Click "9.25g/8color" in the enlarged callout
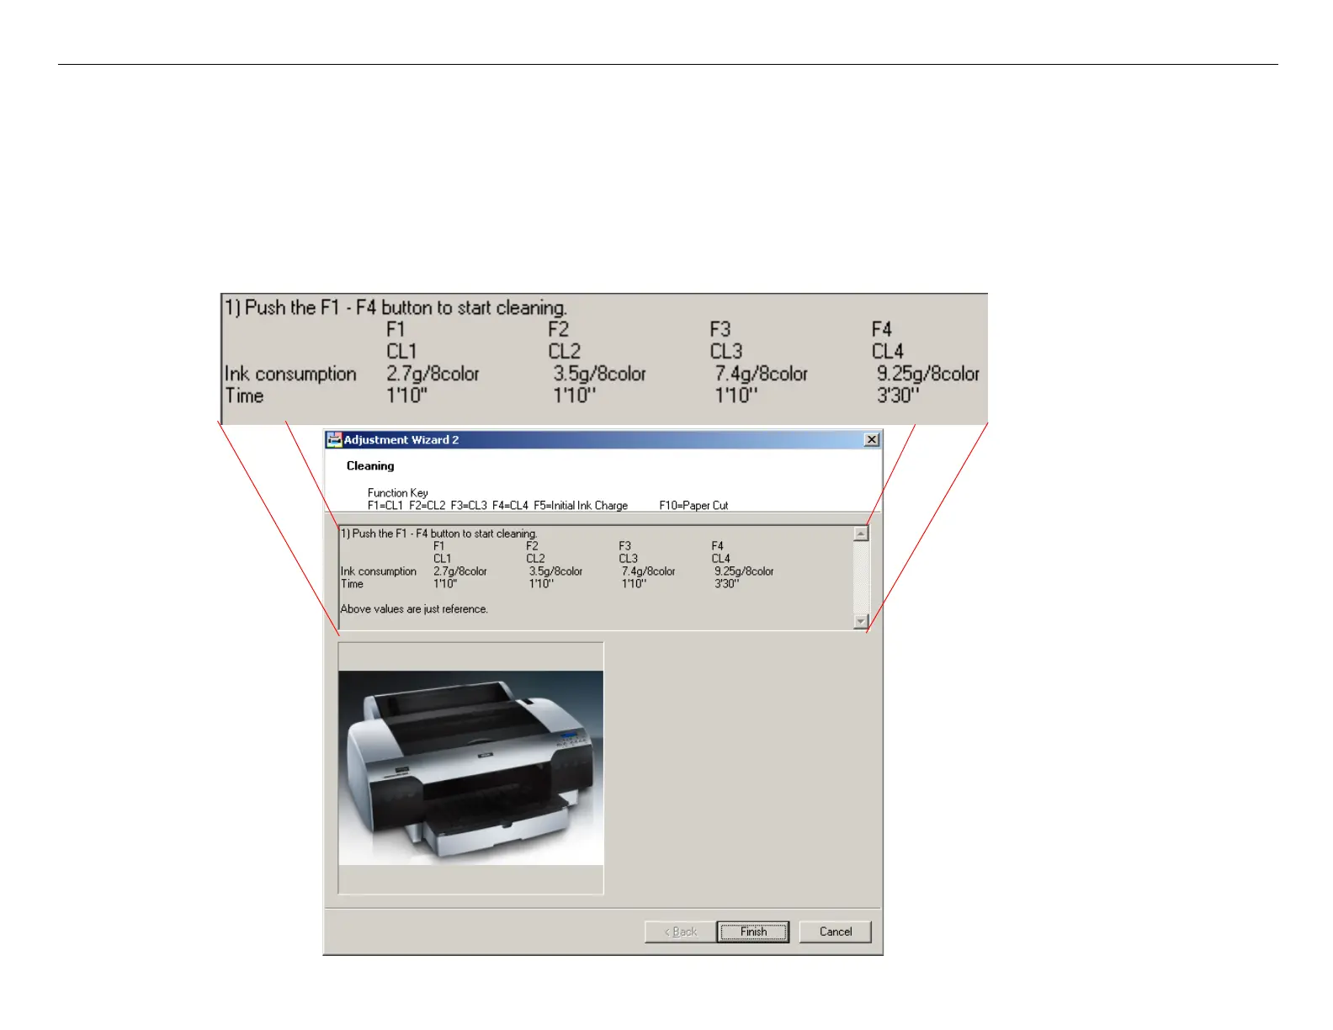Viewport: 1333px width, 1030px height. point(928,374)
